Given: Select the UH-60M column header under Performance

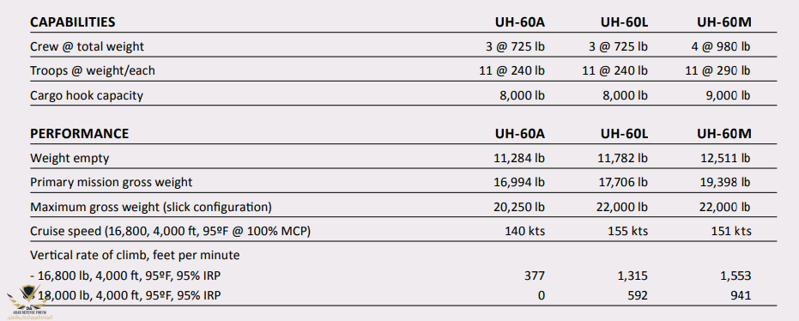Looking at the screenshot, I should click(x=724, y=134).
